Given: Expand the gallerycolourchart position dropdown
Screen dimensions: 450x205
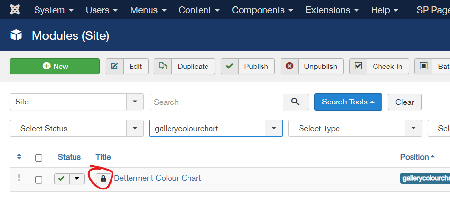Looking at the screenshot, I should [216, 128].
